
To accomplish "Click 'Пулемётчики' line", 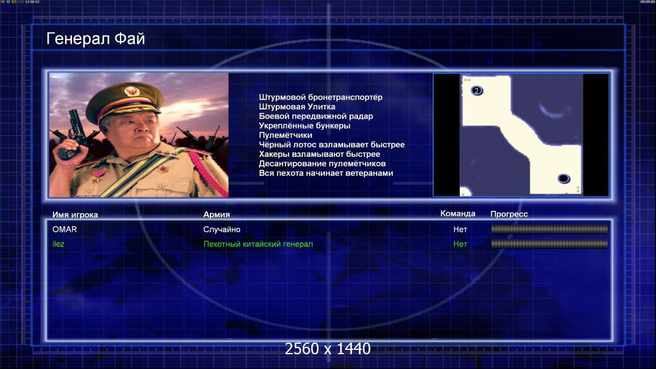I will pos(286,135).
